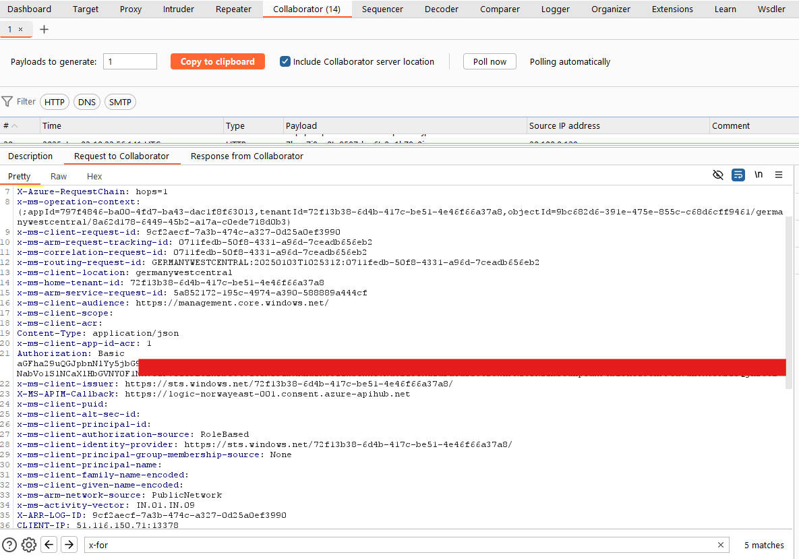Switch to Hex view
This screenshot has height=559, width=799.
click(x=94, y=176)
